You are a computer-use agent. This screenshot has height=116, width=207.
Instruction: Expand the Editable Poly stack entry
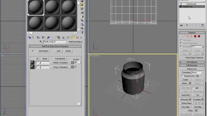pyautogui.click(x=181, y=6)
